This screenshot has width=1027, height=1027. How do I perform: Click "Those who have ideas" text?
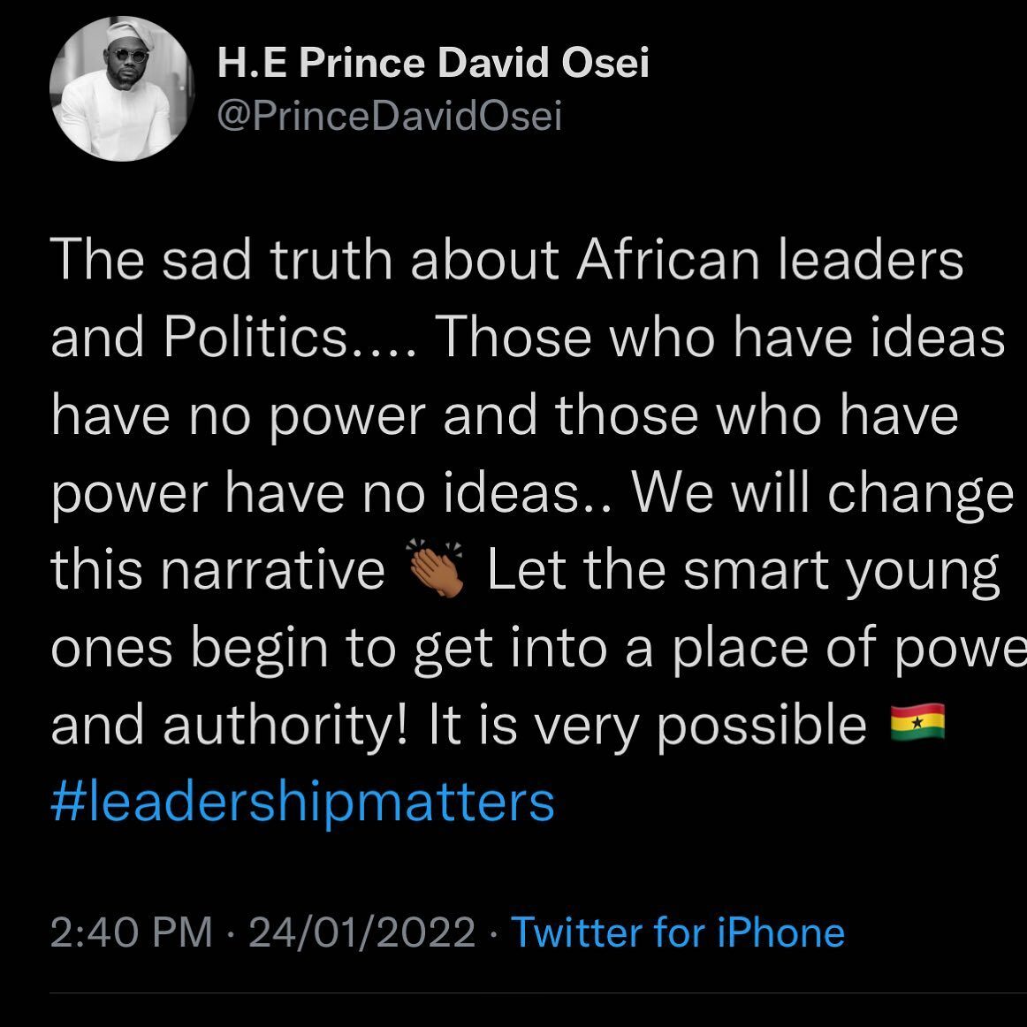coord(720,338)
